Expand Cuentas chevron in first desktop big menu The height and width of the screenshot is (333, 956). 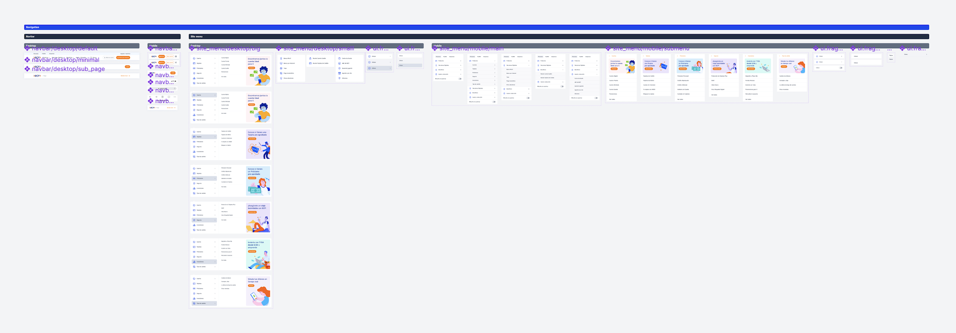[x=215, y=58]
